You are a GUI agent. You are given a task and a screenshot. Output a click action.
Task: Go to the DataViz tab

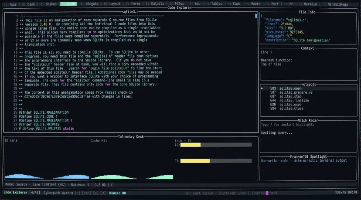pyautogui.click(x=155, y=4)
